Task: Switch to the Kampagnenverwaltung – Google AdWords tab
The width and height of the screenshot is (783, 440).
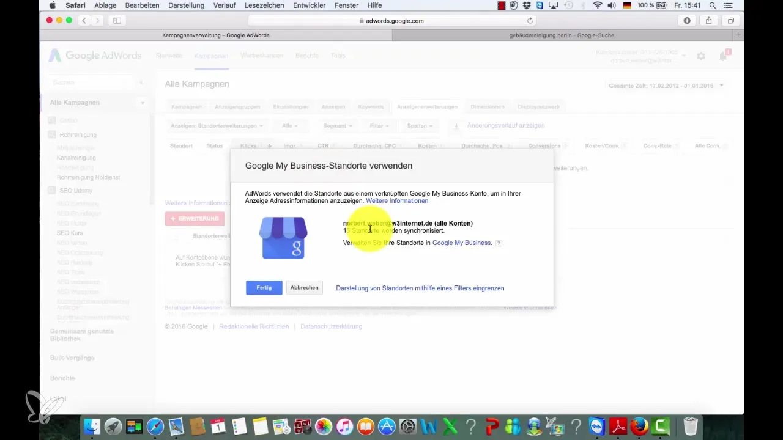Action: (216, 35)
